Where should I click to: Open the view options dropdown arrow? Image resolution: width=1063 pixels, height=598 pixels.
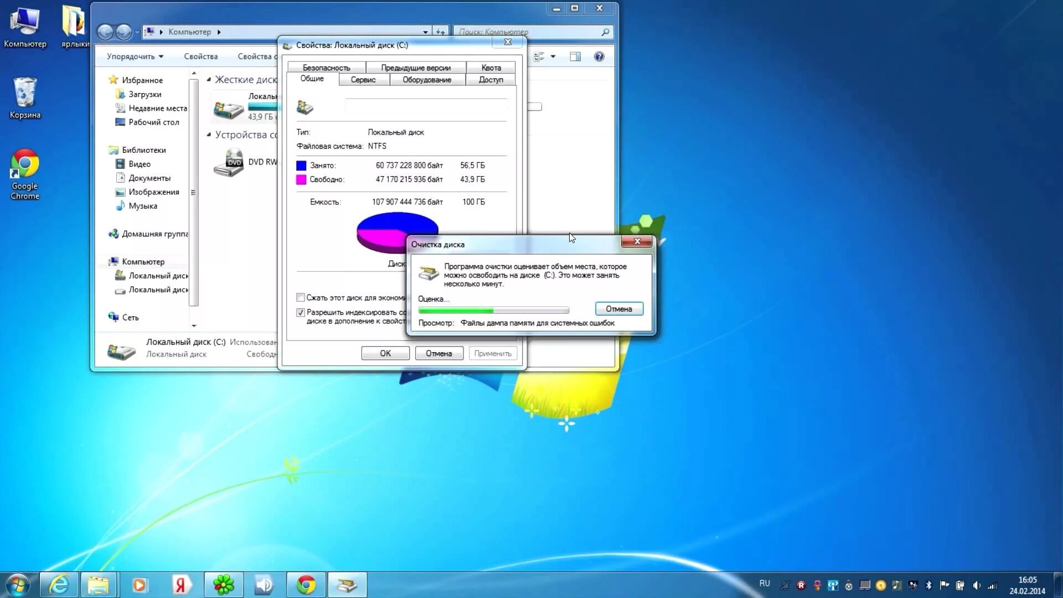[x=553, y=56]
